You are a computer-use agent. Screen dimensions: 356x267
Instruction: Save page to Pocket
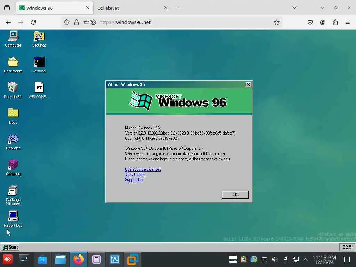pyautogui.click(x=310, y=22)
